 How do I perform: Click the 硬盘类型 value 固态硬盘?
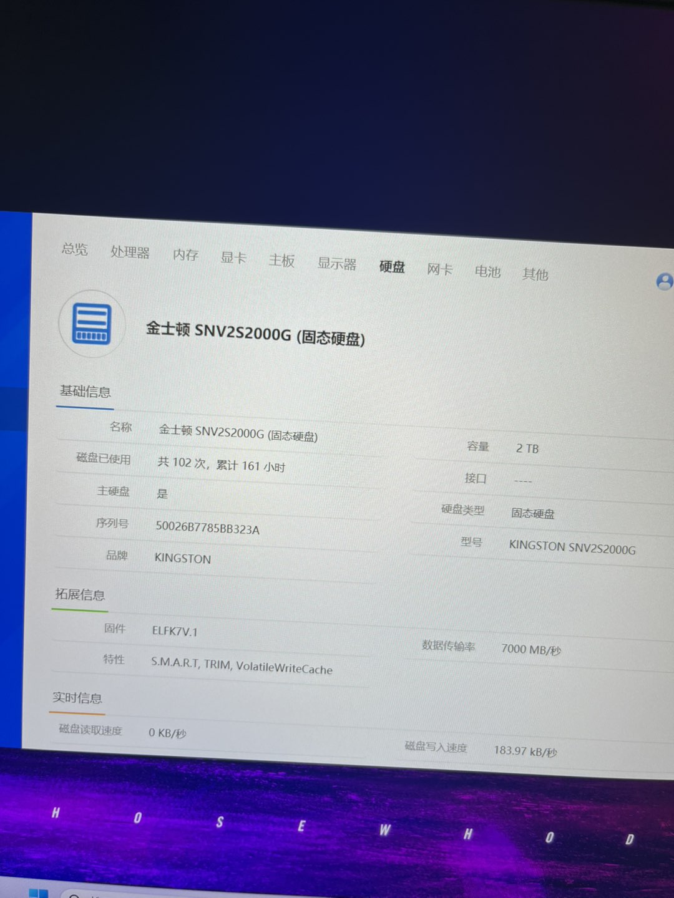click(x=533, y=513)
